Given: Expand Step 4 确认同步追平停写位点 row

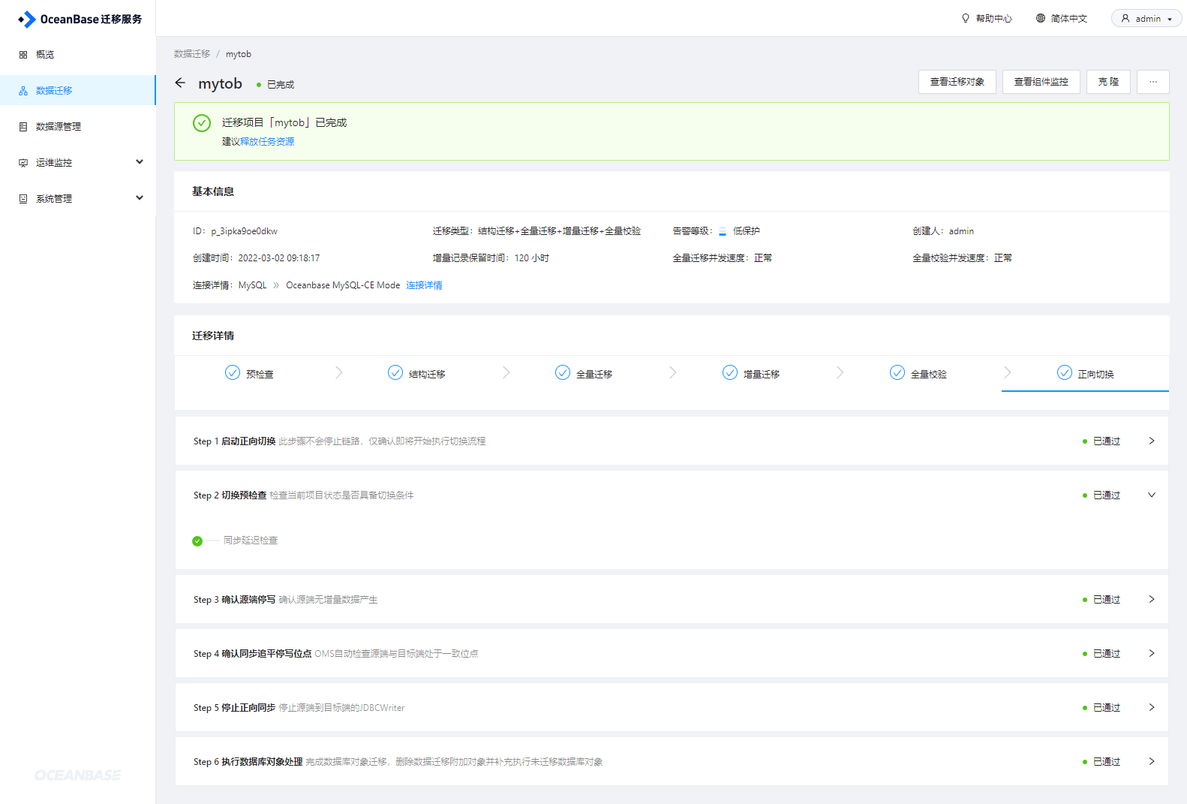Looking at the screenshot, I should click(x=1152, y=654).
